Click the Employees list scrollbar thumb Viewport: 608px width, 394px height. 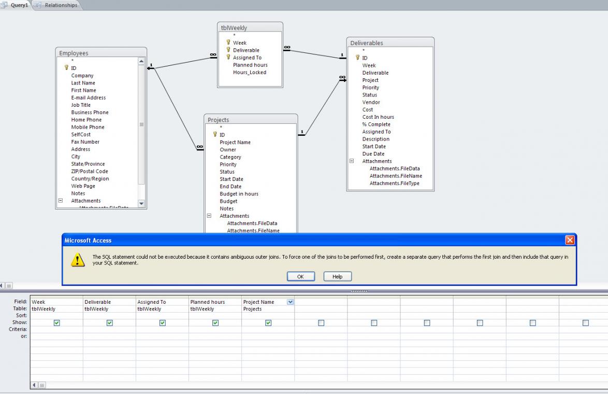point(141,124)
